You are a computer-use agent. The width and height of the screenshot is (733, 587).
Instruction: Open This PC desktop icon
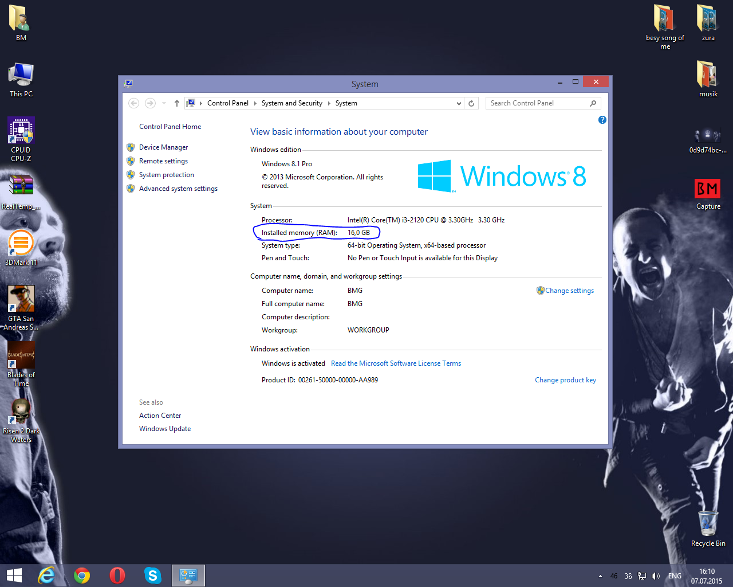coord(21,80)
